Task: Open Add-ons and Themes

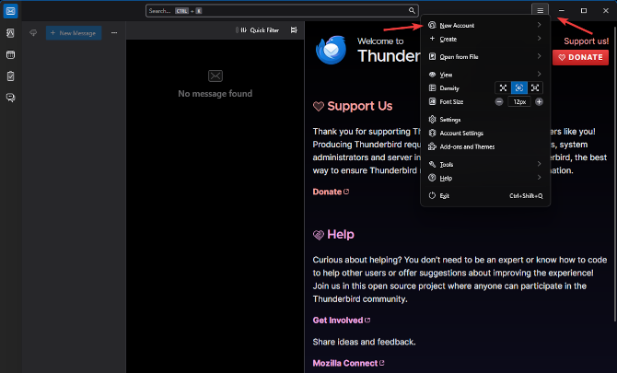Action: pyautogui.click(x=484, y=146)
